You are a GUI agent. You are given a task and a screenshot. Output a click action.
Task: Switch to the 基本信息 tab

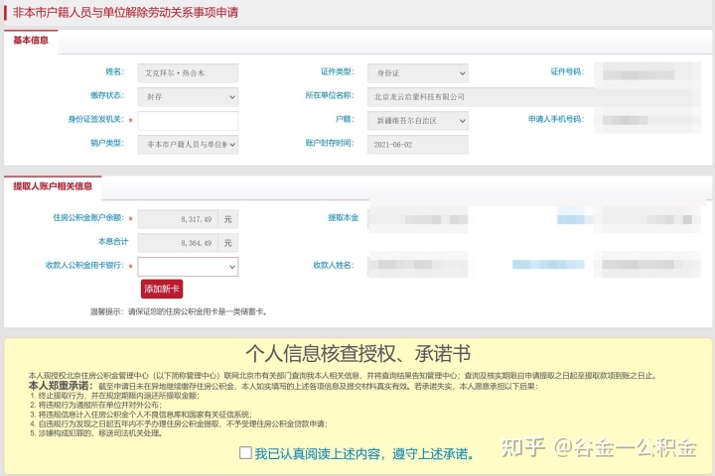34,41
